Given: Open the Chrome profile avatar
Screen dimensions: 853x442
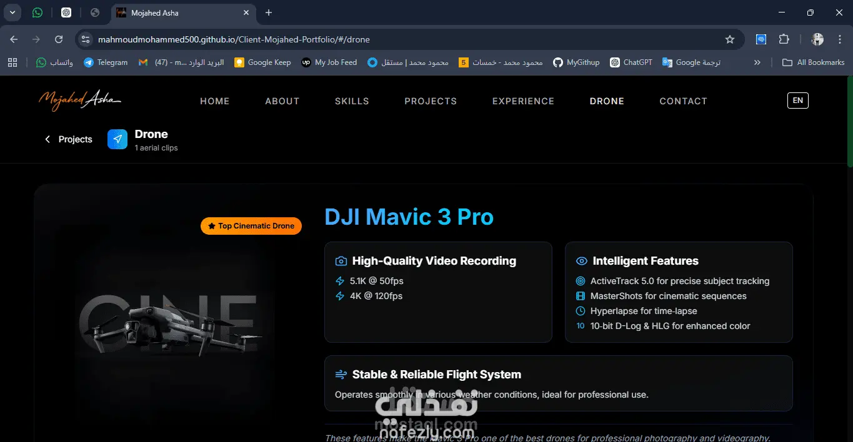Looking at the screenshot, I should pos(817,39).
